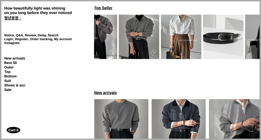This screenshot has width=261, height=140.
Task: Open the navy collared zip knit product
Action: tap(179, 119)
